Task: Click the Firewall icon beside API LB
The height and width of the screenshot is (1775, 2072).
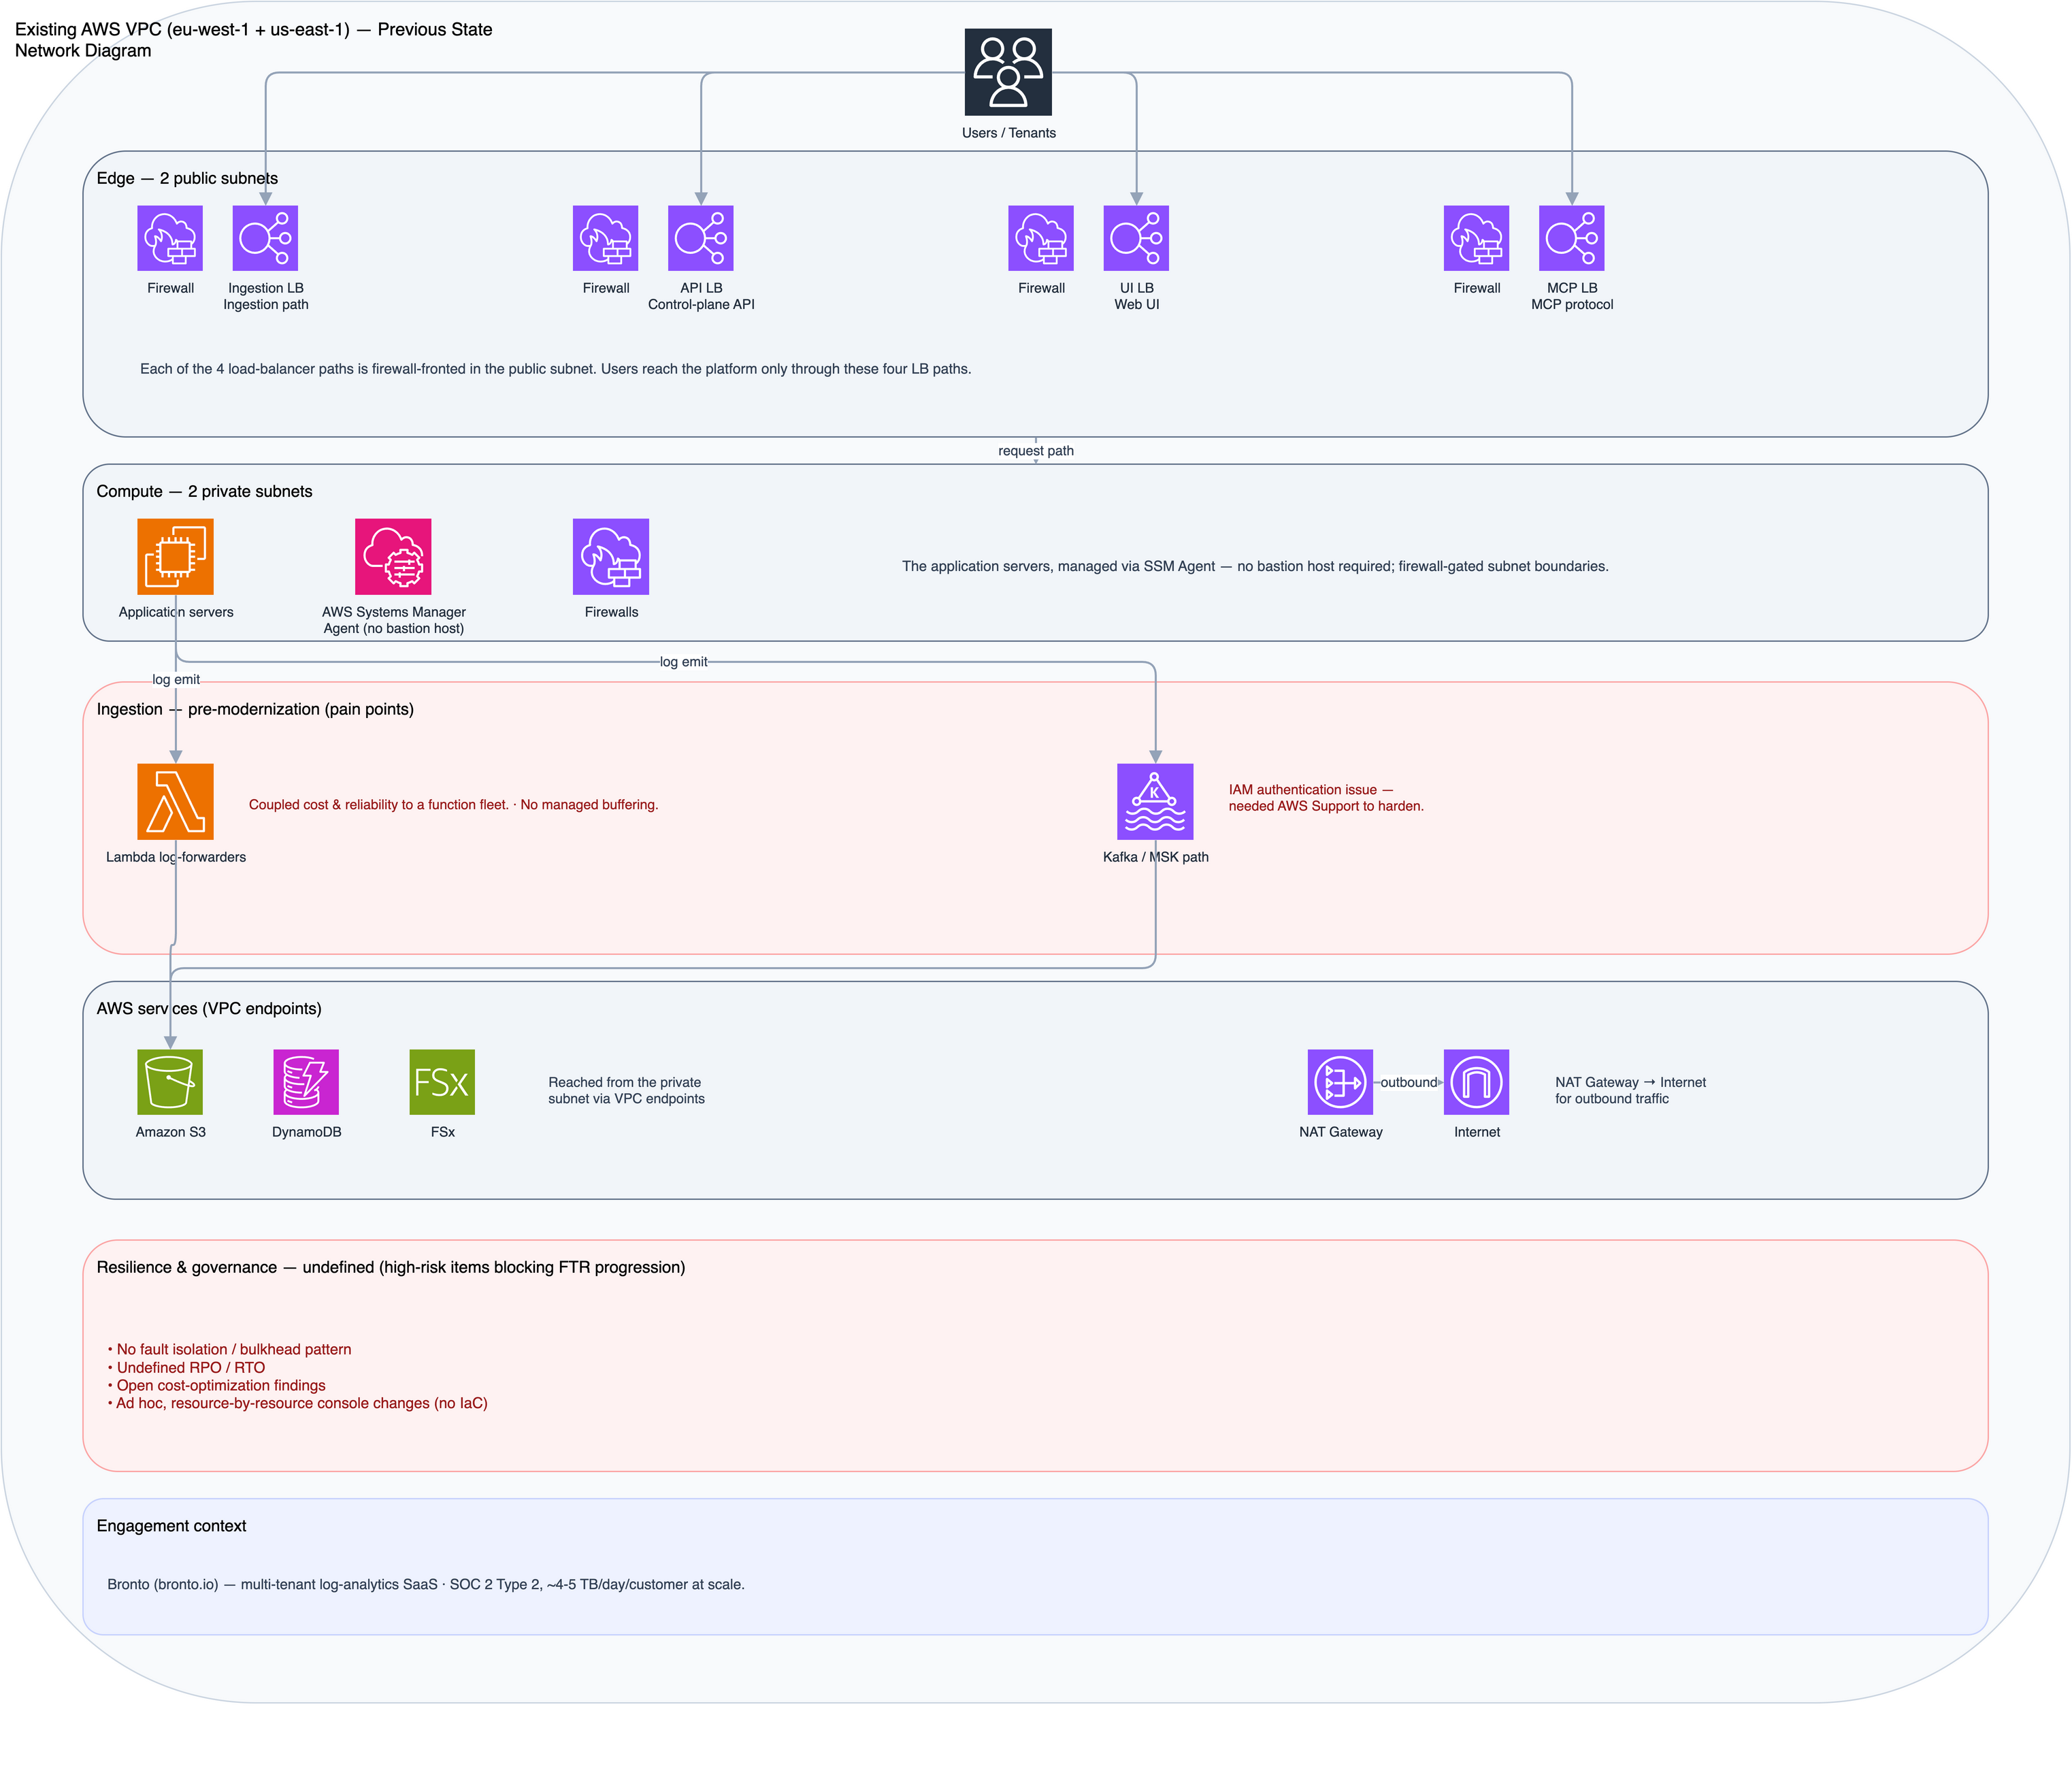Action: tap(606, 238)
